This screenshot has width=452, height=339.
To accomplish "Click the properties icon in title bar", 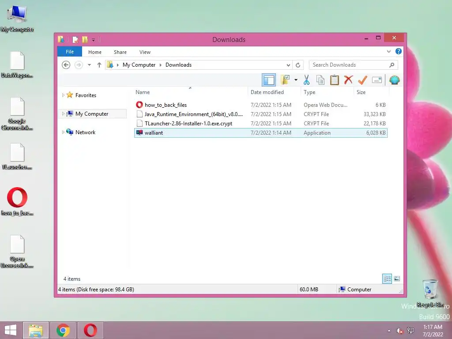I will [75, 39].
